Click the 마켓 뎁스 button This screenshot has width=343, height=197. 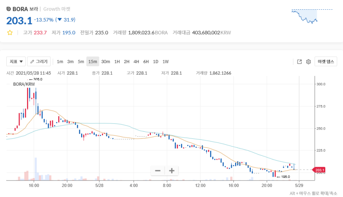click(326, 61)
